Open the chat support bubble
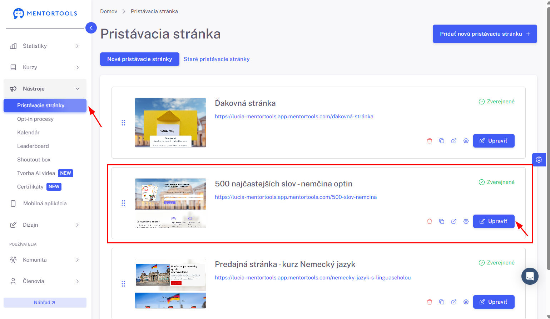This screenshot has width=550, height=319. coord(530,276)
